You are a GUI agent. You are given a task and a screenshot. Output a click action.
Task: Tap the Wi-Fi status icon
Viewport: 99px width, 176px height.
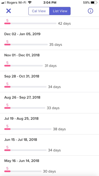[x=30, y=2]
